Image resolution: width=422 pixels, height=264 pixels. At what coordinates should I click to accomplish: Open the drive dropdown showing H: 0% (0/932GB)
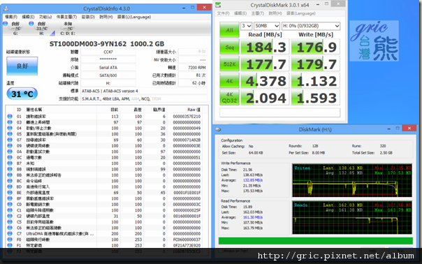[311, 26]
